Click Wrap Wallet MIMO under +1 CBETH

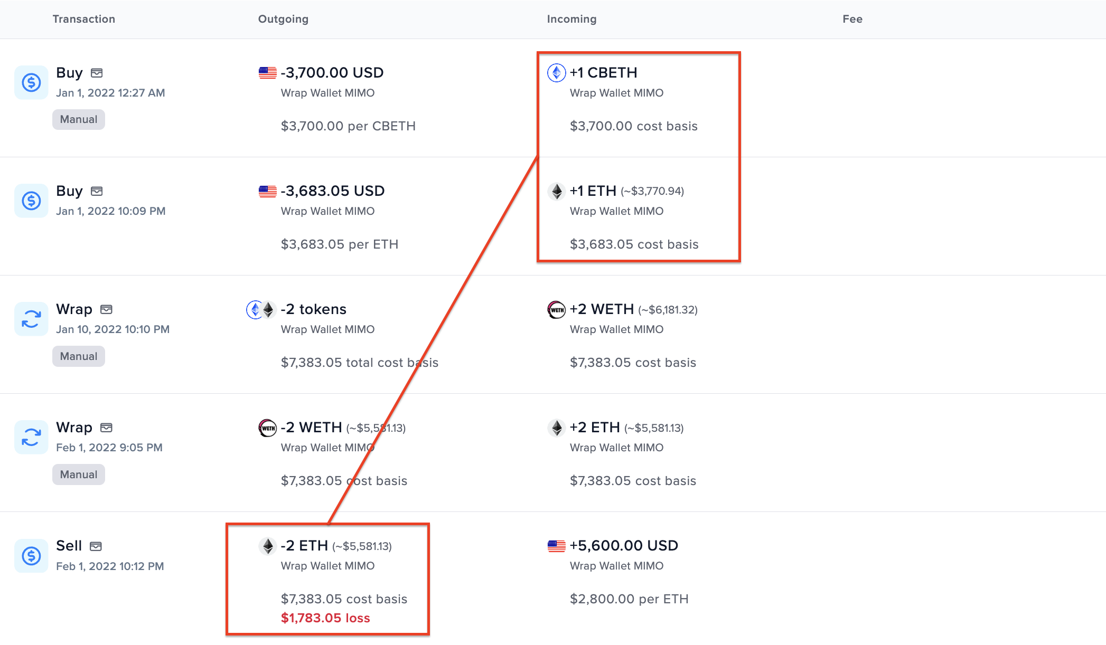point(616,93)
